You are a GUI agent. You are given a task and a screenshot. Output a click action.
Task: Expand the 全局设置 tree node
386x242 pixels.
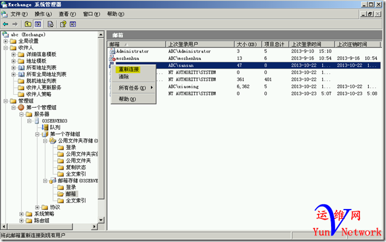[6, 41]
